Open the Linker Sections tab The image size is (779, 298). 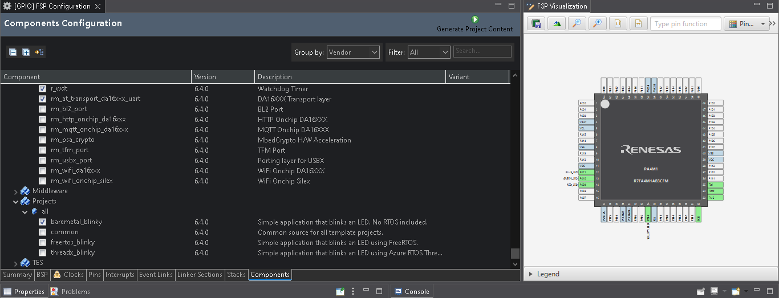[x=200, y=275]
